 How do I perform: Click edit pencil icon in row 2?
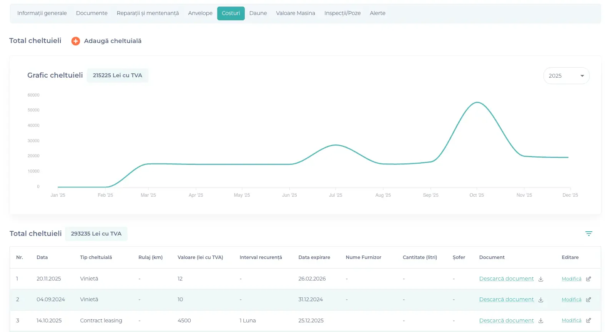pyautogui.click(x=588, y=300)
